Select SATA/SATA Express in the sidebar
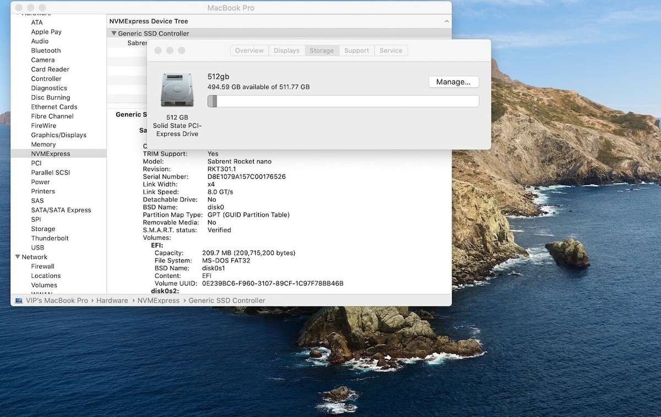The image size is (661, 417). tap(61, 210)
